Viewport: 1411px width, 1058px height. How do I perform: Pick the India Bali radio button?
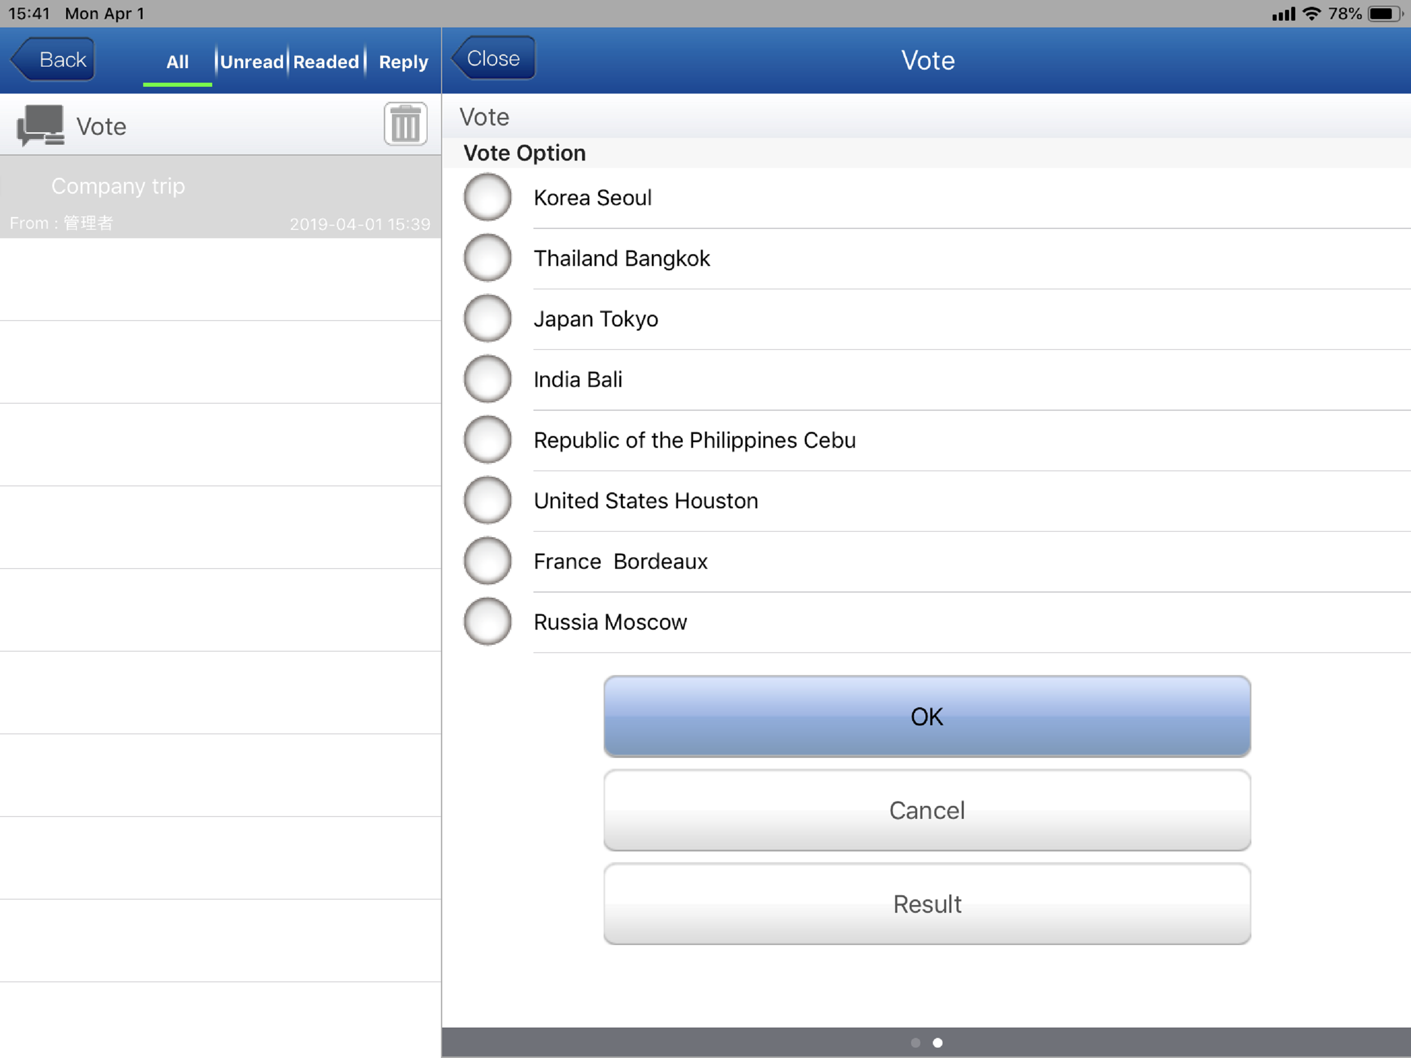point(488,379)
